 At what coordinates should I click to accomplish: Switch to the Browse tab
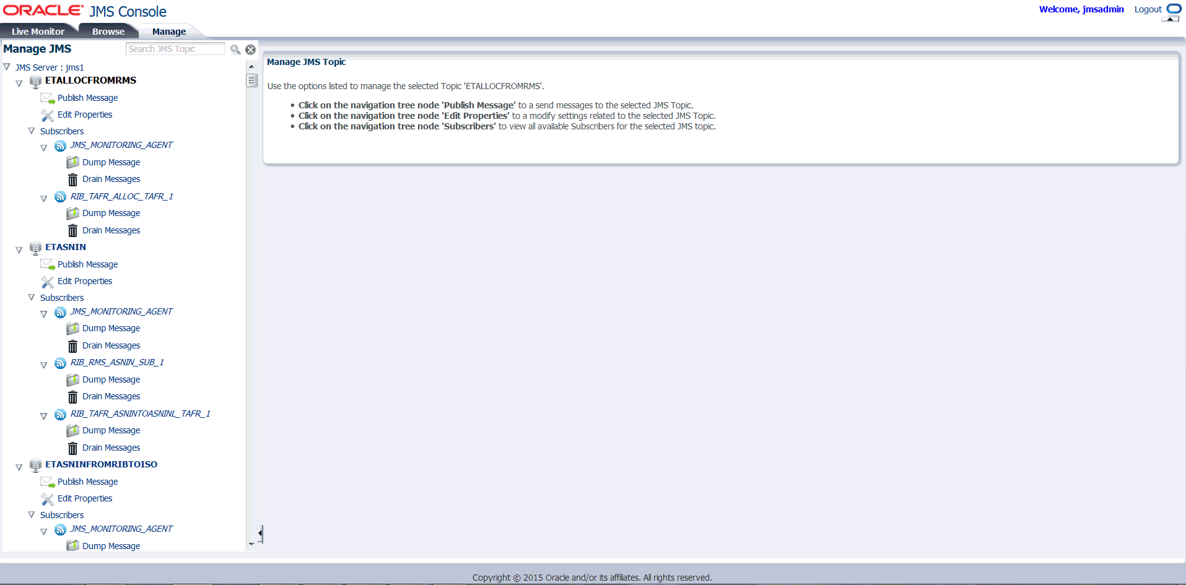(108, 32)
